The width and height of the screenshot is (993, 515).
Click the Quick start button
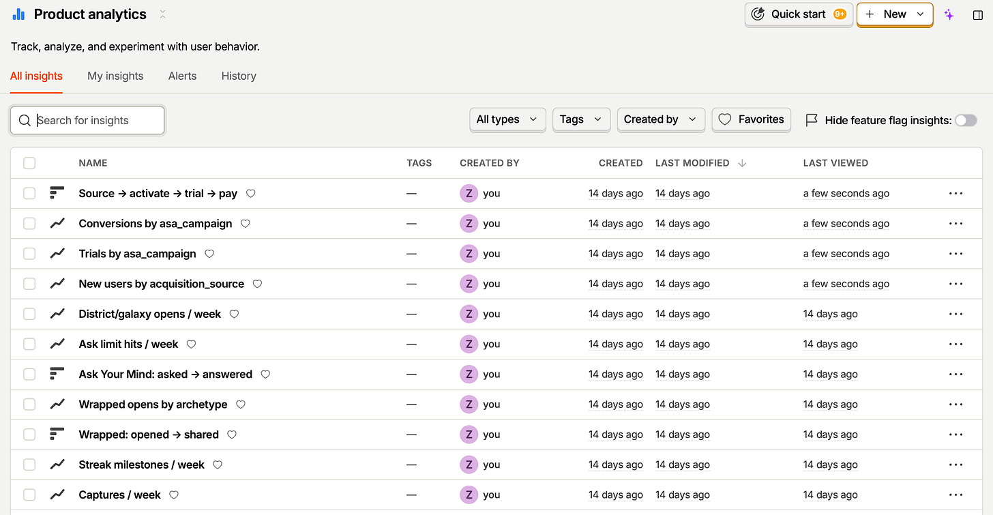(799, 14)
